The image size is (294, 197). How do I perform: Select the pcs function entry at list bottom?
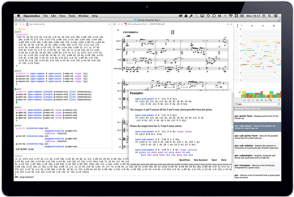(258, 176)
